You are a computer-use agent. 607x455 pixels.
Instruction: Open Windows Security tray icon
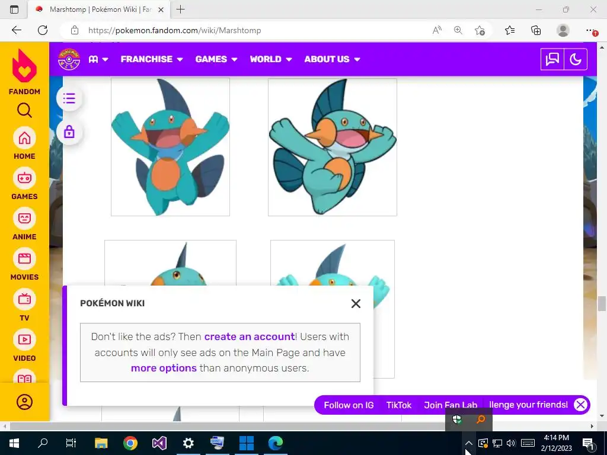click(457, 419)
